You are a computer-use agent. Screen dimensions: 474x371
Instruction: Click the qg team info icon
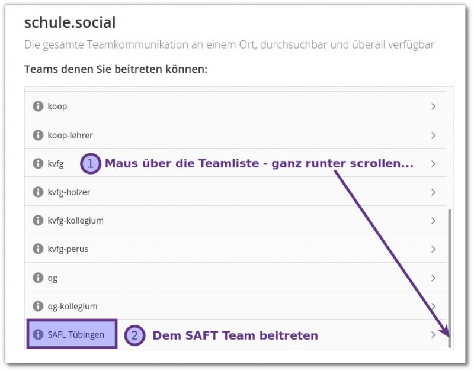point(37,277)
